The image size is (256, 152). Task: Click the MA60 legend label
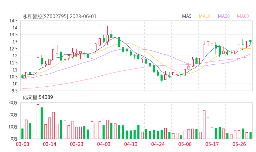point(243,16)
